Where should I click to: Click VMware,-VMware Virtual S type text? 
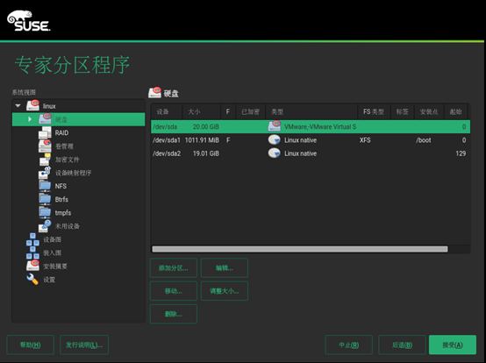(x=320, y=126)
